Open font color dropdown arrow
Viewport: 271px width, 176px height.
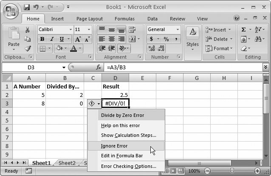80,48
